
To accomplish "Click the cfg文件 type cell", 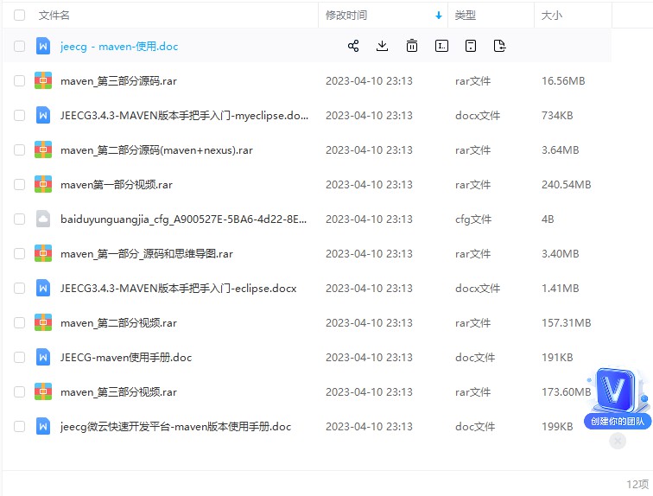I will click(x=473, y=219).
